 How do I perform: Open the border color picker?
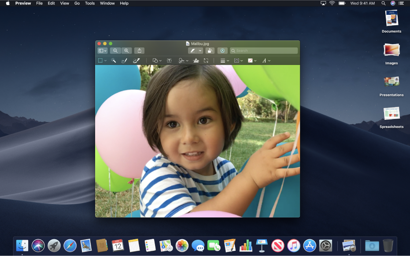pos(238,61)
